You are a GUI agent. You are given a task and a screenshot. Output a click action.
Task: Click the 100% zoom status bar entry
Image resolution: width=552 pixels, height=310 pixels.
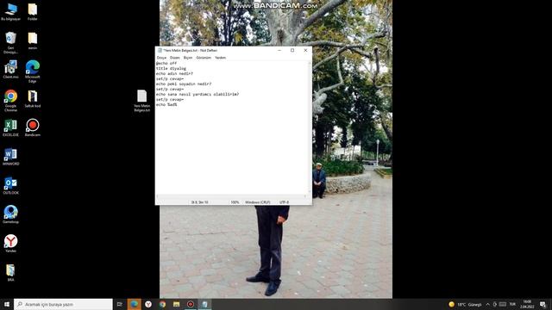pyautogui.click(x=235, y=202)
